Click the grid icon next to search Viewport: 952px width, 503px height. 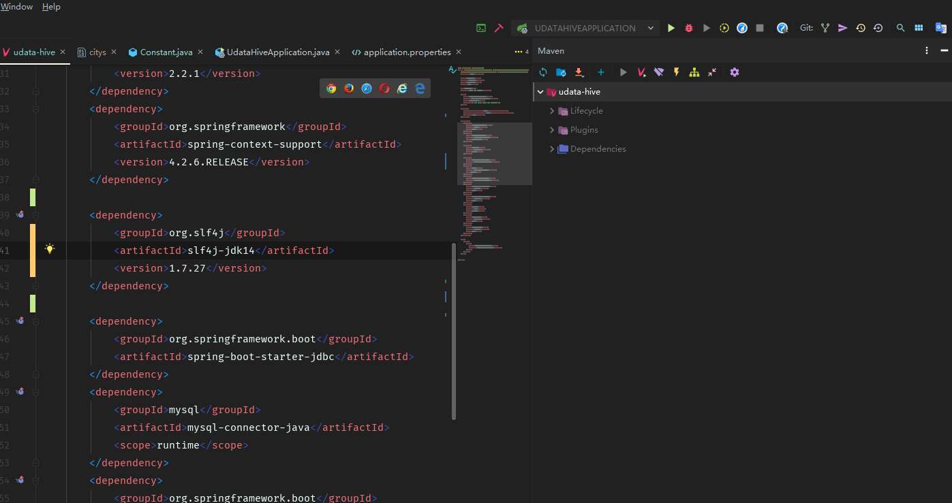click(x=919, y=28)
